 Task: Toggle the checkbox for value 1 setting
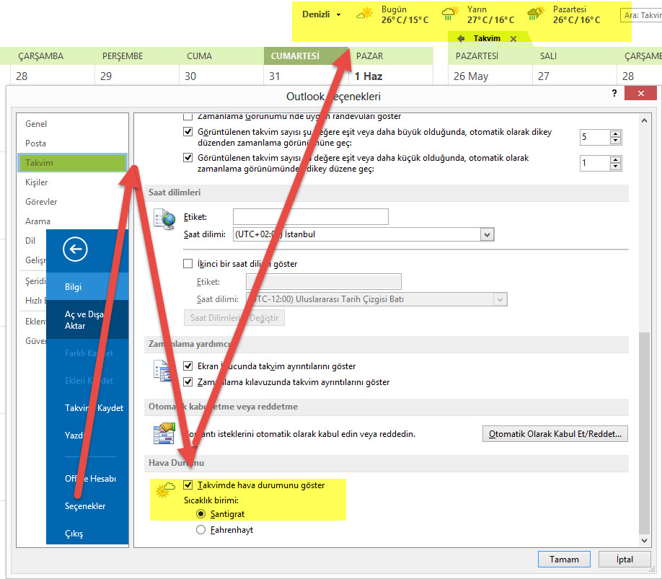(188, 158)
